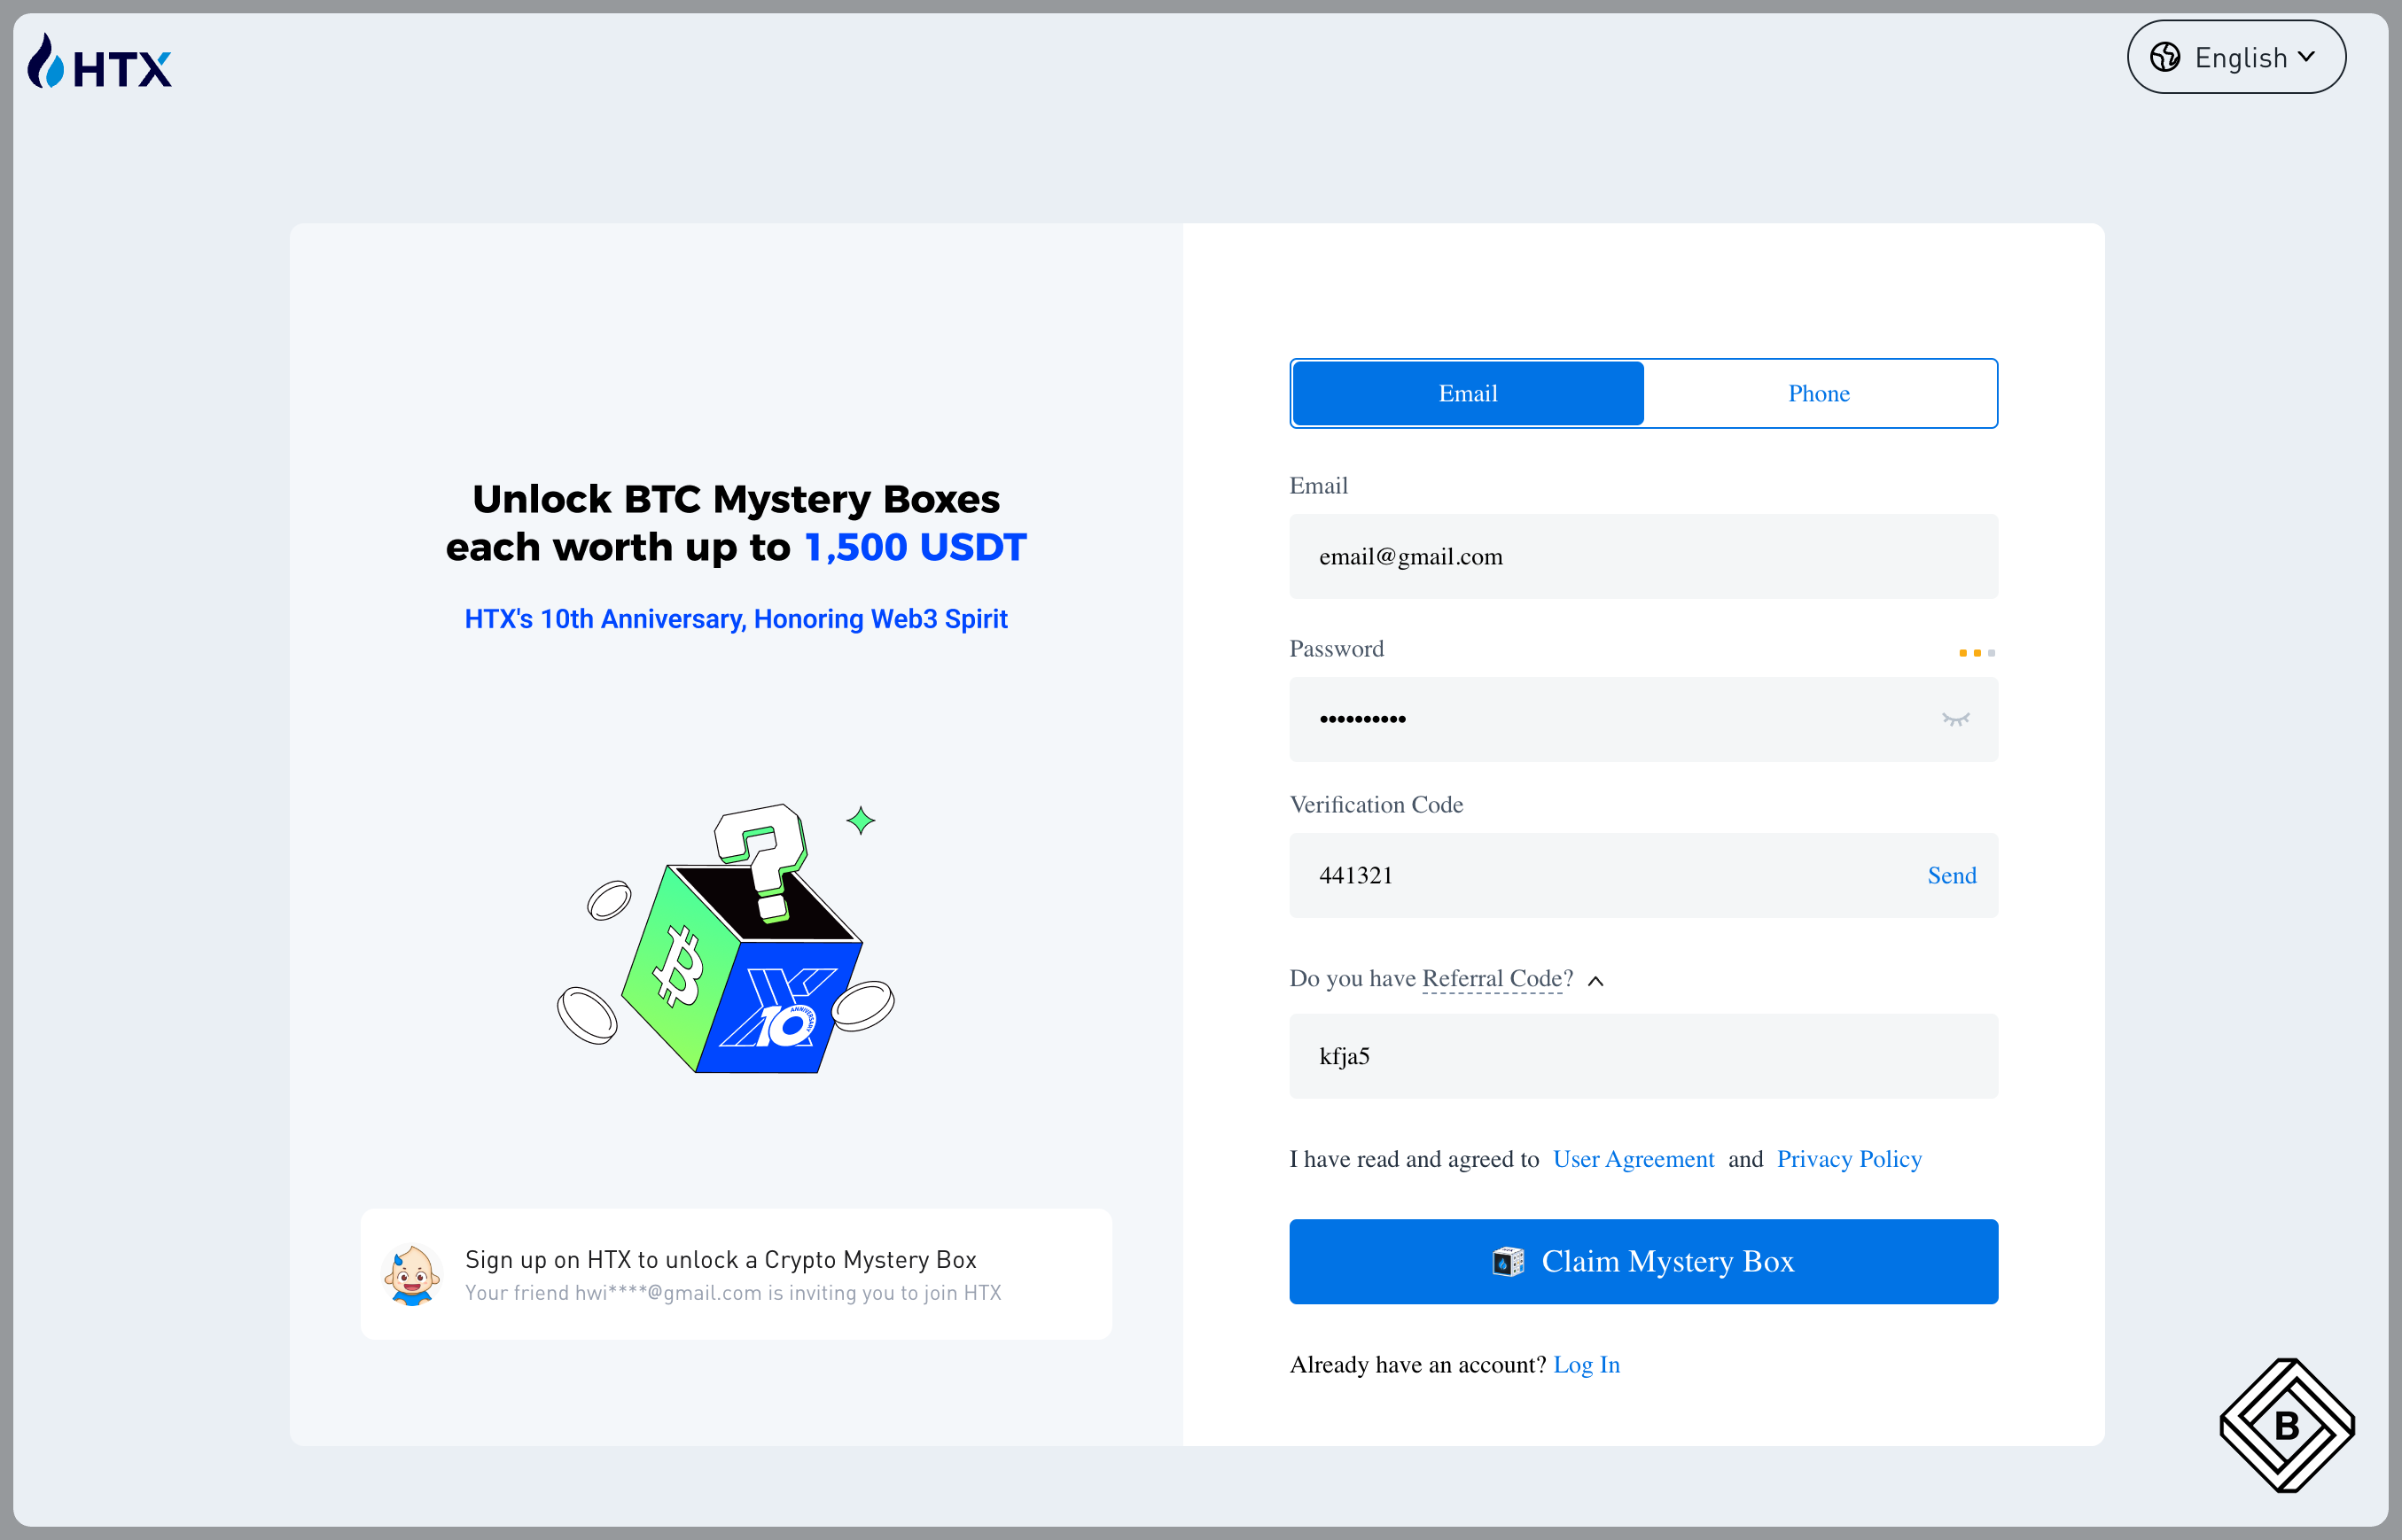Viewport: 2402px width, 1540px height.
Task: Click the dice icon on Claim button
Action: coord(1507,1261)
